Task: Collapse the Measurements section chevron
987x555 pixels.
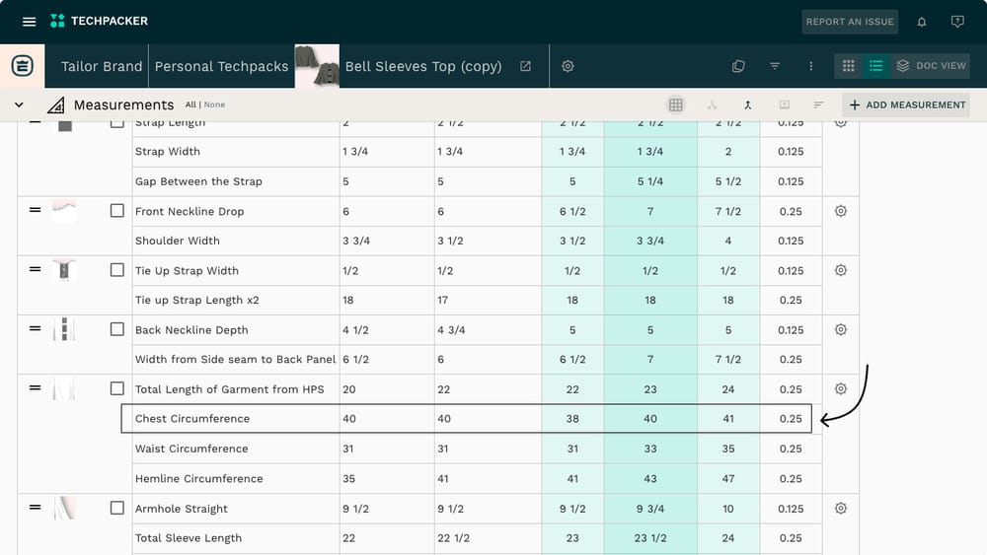Action: (x=19, y=104)
